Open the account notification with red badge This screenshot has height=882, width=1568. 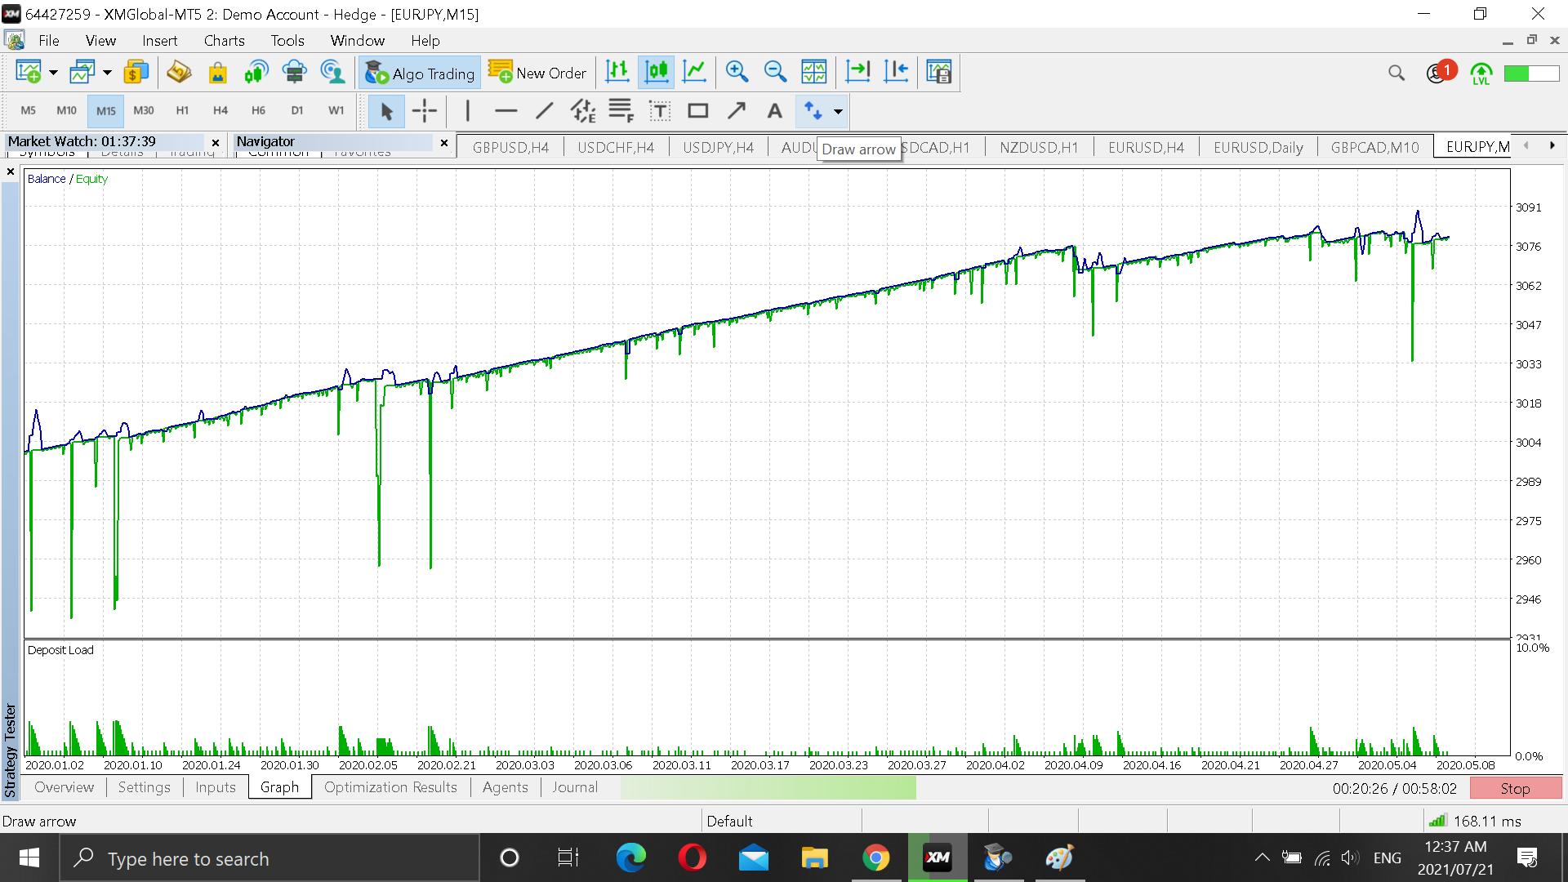[x=1440, y=73]
